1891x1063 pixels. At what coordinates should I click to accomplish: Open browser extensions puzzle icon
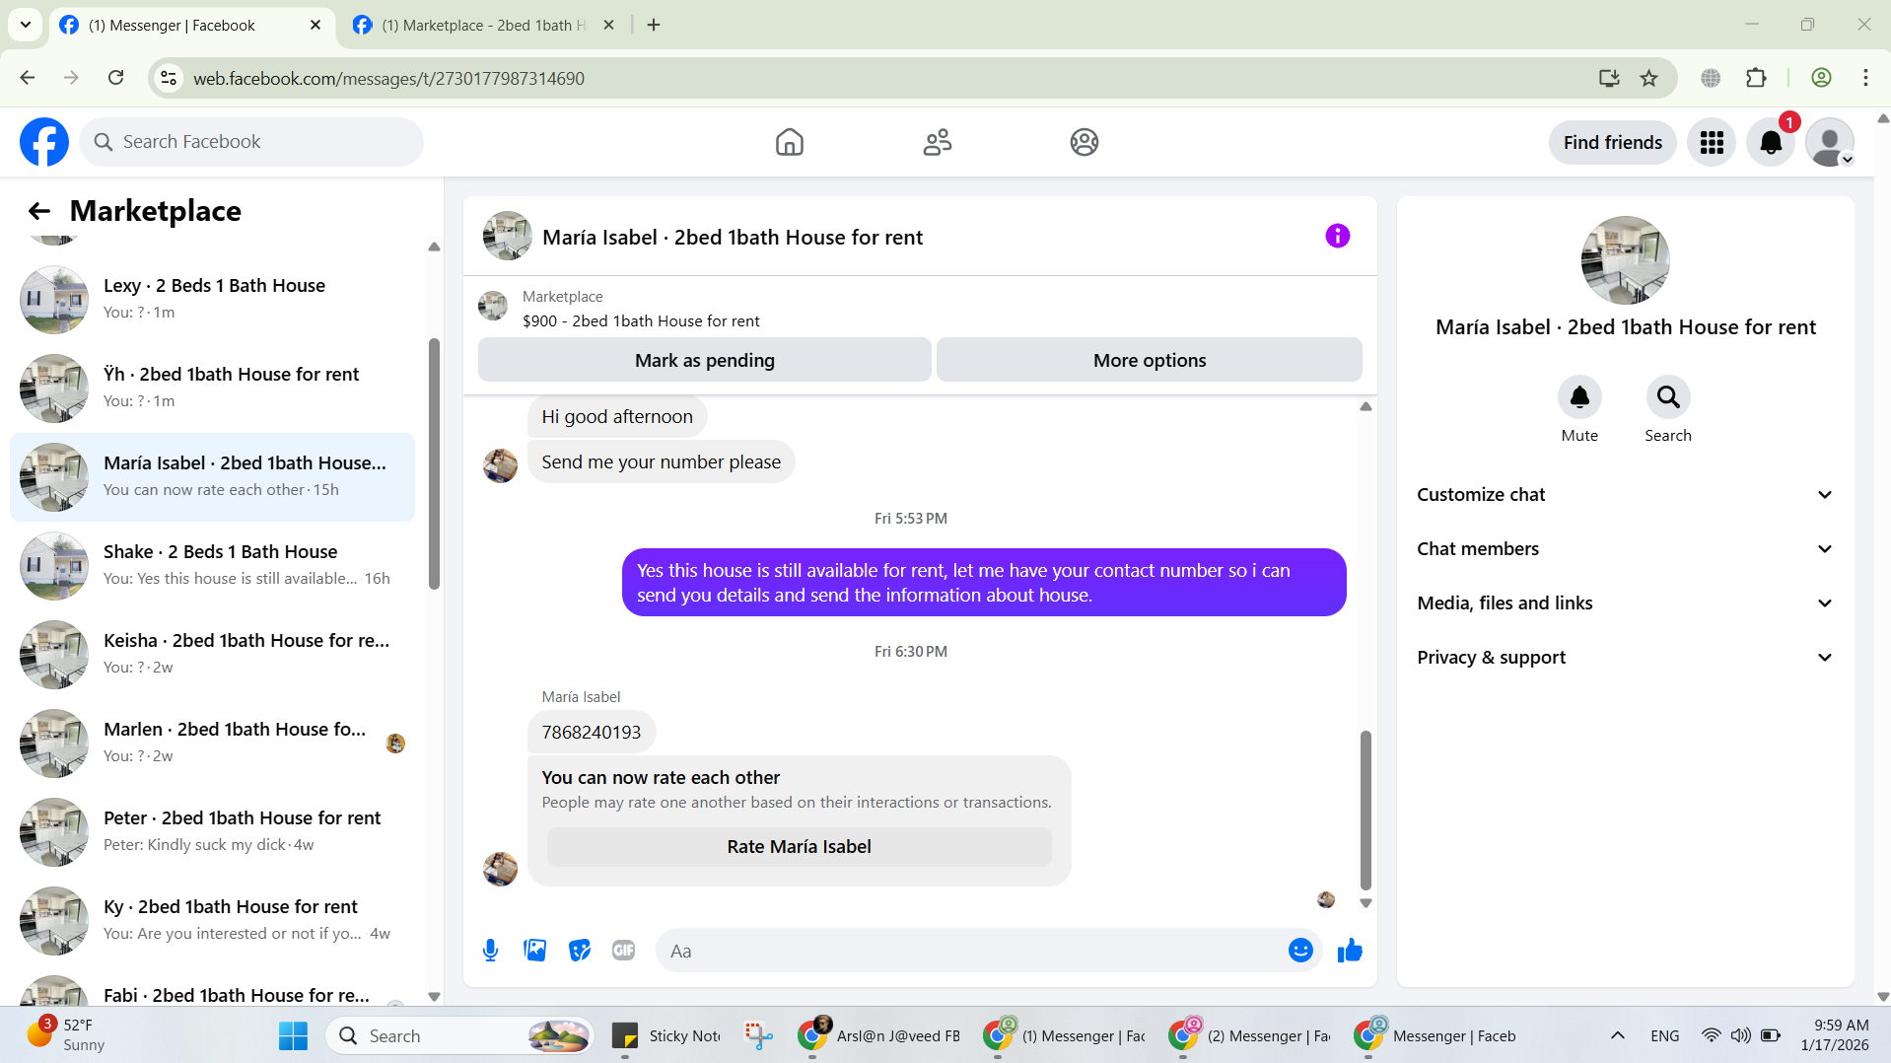(1756, 78)
